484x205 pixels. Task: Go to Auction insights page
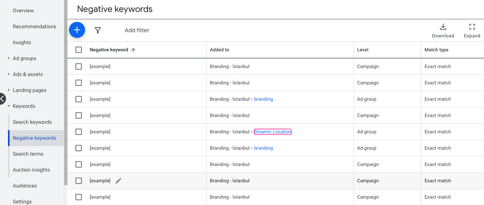(x=31, y=170)
